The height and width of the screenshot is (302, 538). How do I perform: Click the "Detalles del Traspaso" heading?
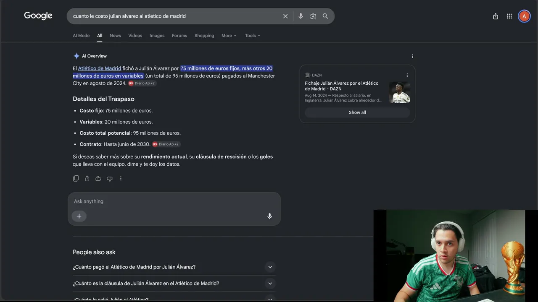click(x=103, y=99)
